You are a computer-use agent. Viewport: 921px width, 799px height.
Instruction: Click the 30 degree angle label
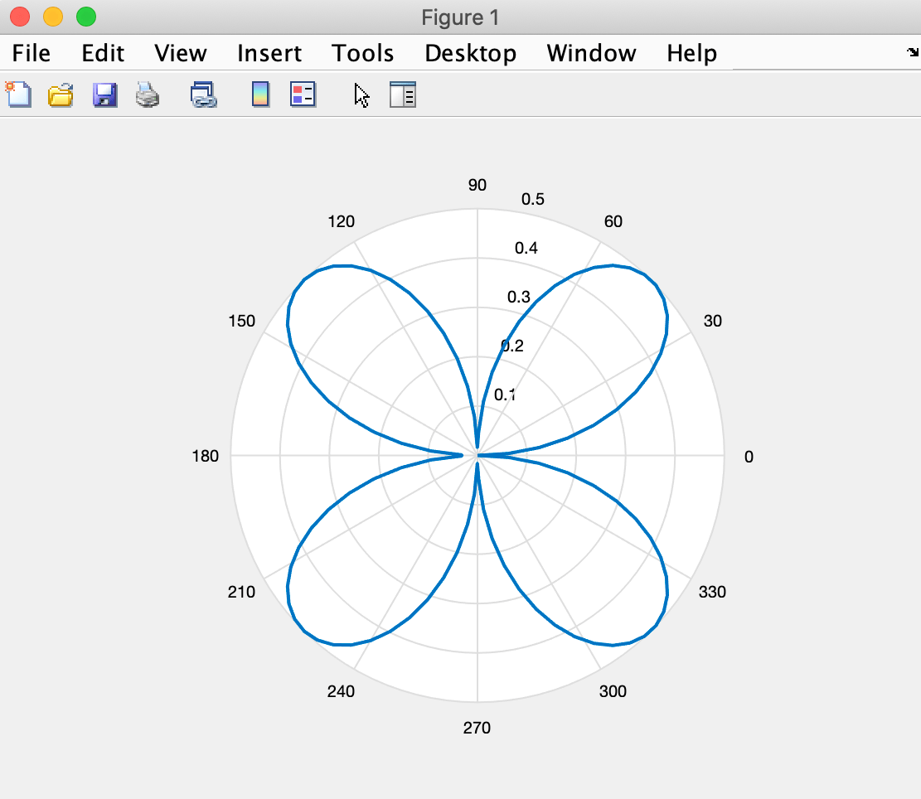tap(712, 321)
